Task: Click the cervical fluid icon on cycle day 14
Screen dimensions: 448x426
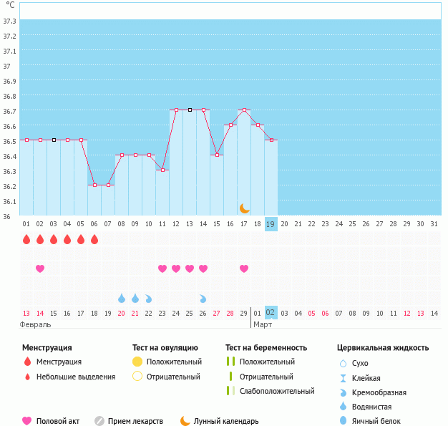Action: 203,298
